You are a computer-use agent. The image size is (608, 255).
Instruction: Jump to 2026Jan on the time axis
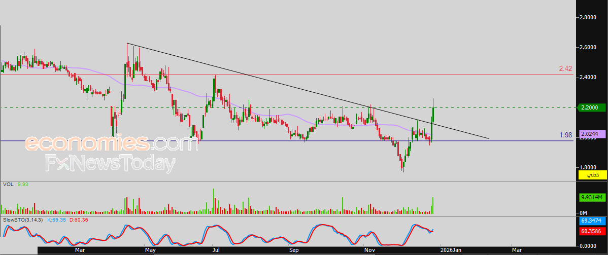click(451, 250)
